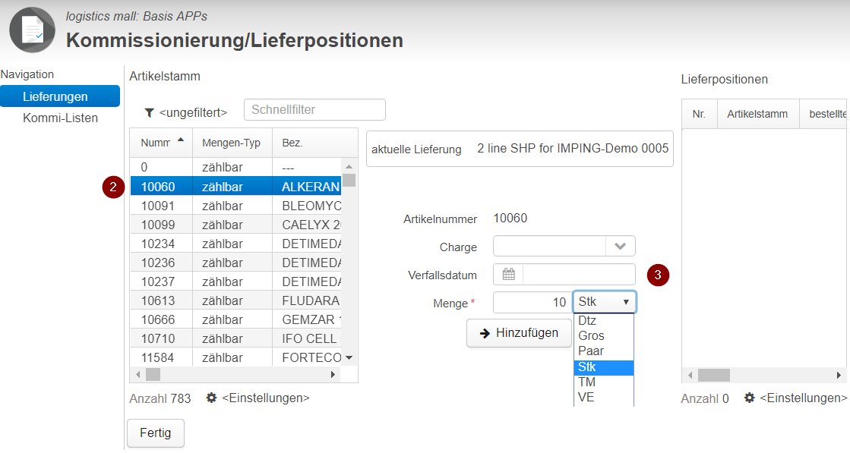Image resolution: width=850 pixels, height=453 pixels.
Task: Select article row 10099 CAELYX
Action: pyautogui.click(x=235, y=225)
